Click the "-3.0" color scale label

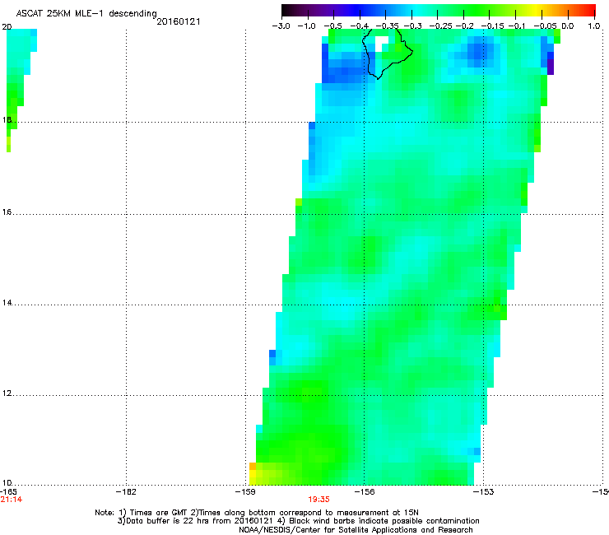[x=281, y=26]
